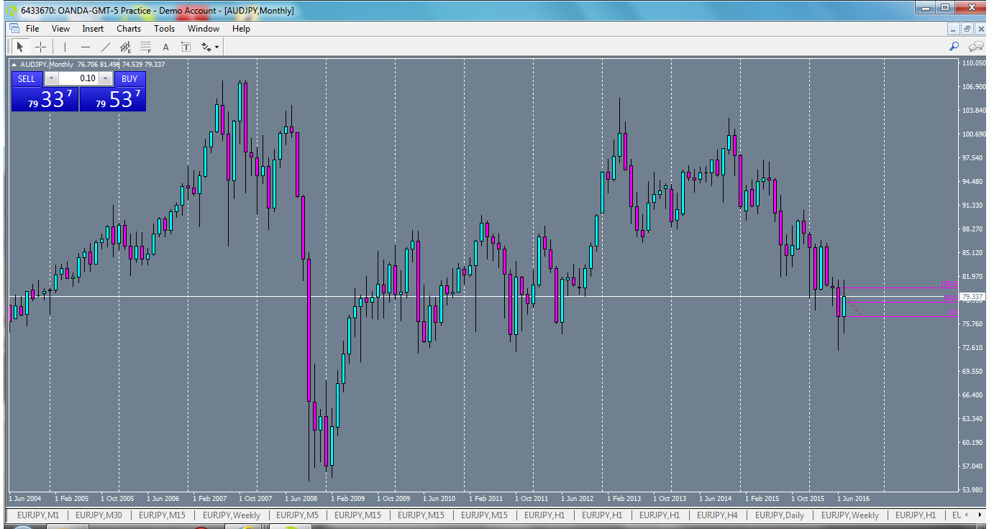Increase lot size with up stepper
Viewport: 994px width, 529px height.
tap(105, 78)
